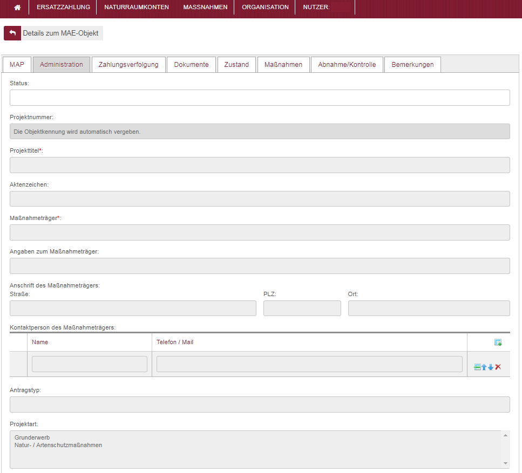Open the Abnahme/Kontrolle tab
This screenshot has height=473, width=522.
[347, 65]
